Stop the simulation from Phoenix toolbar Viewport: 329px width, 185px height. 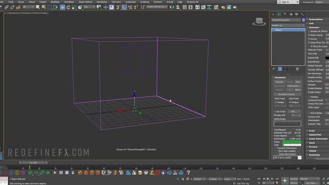click(x=67, y=173)
